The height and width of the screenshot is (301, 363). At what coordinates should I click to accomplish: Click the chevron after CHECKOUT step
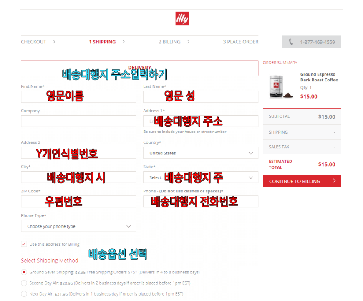click(x=54, y=42)
